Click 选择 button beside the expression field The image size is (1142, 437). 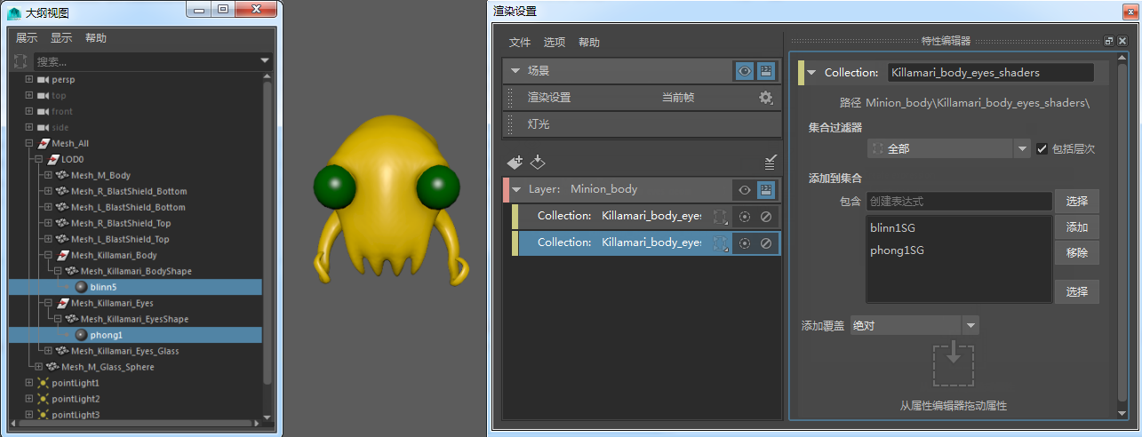point(1077,202)
